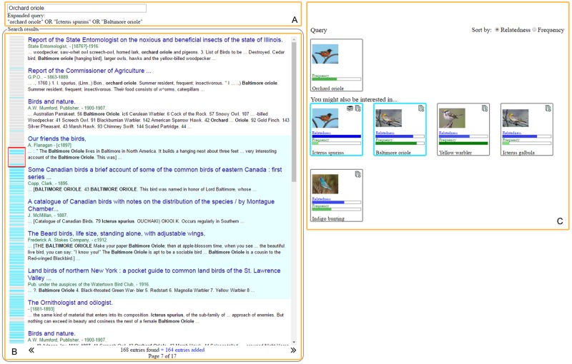The height and width of the screenshot is (364, 572).
Task: Click Relatedness bar on Indigo bunting card
Action: click(336, 202)
